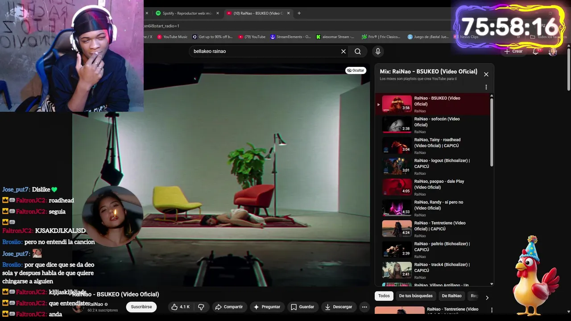Open the account avatar menu
Viewport: 571px width, 321px height.
coord(553,51)
